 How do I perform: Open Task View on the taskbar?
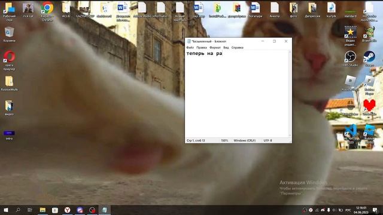[30, 210]
